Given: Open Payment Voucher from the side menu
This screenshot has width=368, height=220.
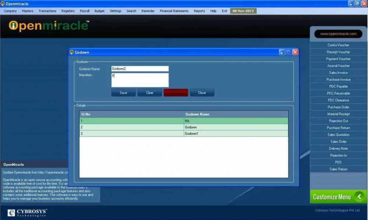Looking at the screenshot, I should pyautogui.click(x=338, y=59).
